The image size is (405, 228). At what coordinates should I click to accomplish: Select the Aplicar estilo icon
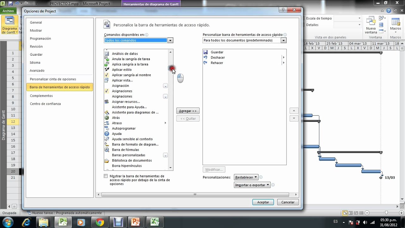tap(107, 70)
